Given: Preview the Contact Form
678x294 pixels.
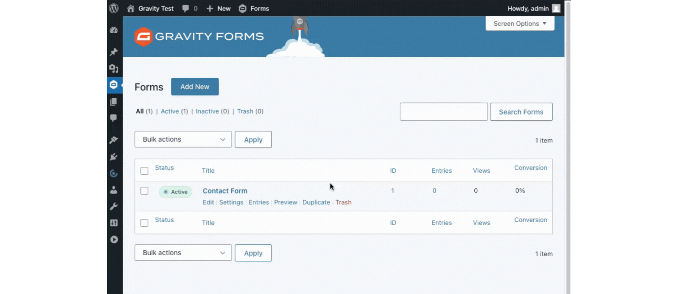Looking at the screenshot, I should [286, 203].
